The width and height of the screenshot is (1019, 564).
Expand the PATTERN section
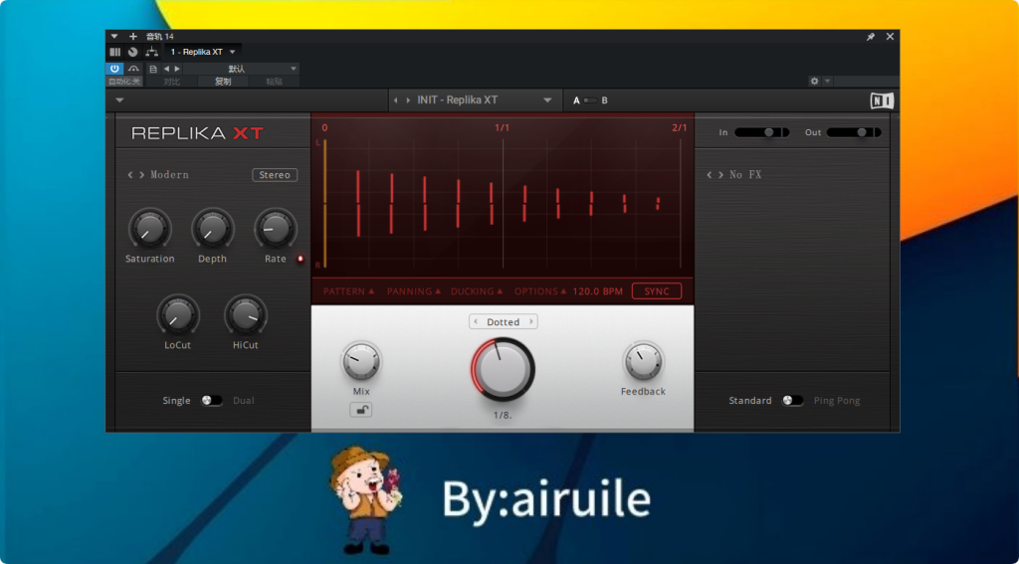point(349,291)
